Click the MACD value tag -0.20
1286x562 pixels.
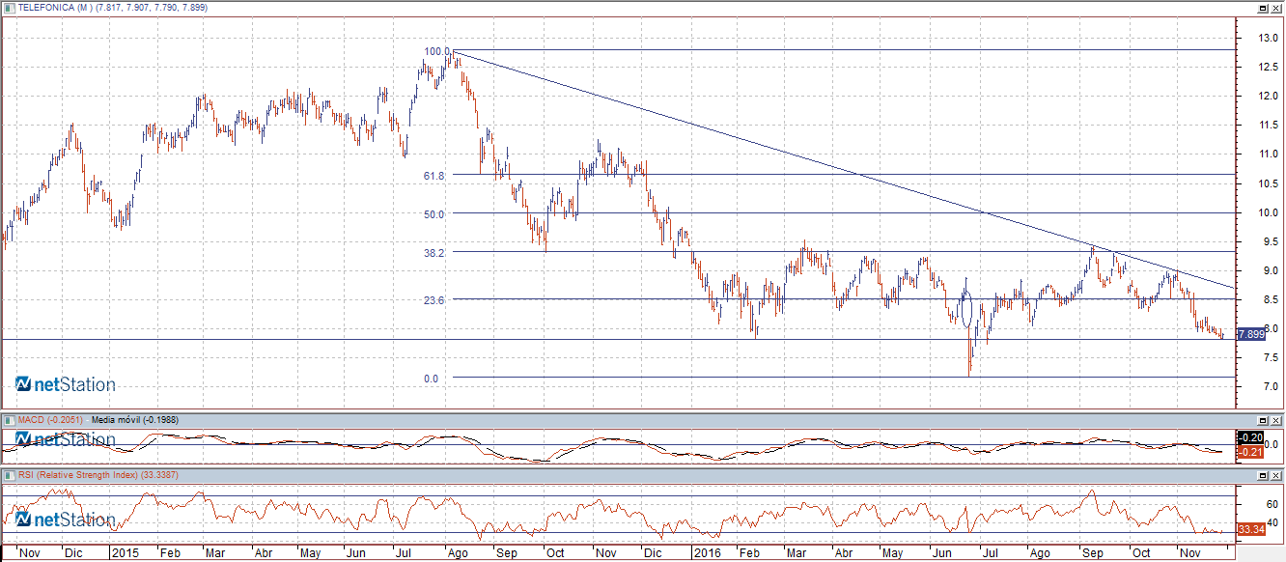1250,438
